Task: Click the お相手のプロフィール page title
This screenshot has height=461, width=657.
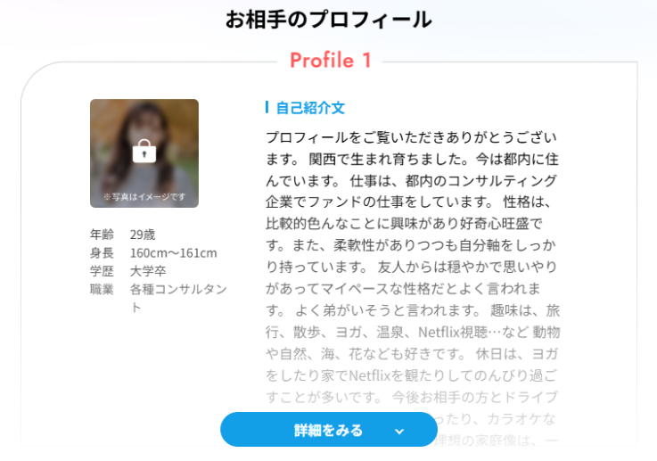Action: (328, 20)
